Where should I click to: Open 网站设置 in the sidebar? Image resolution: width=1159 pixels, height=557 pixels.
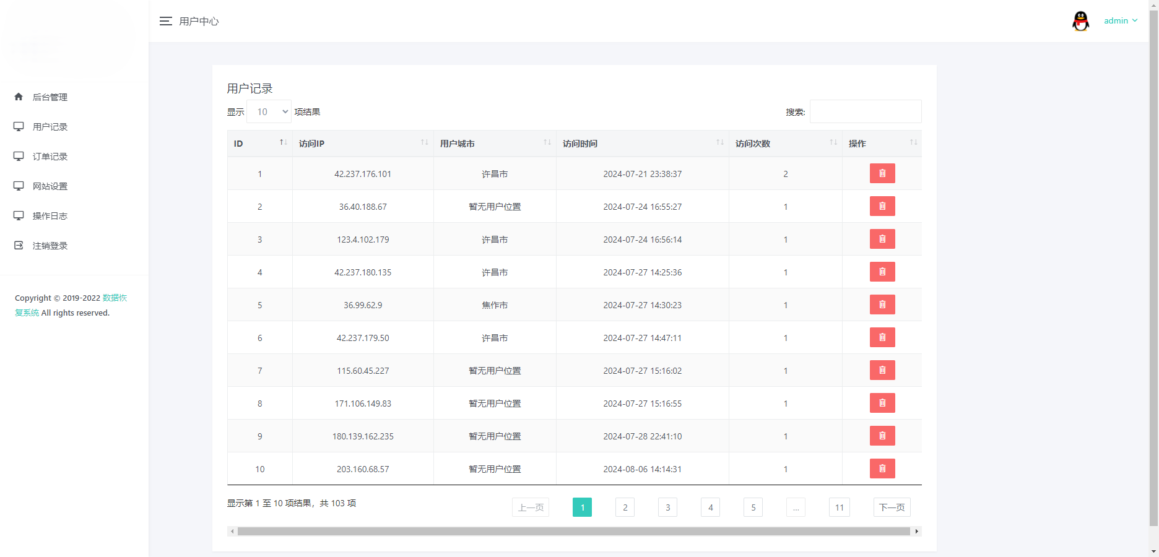(x=50, y=186)
